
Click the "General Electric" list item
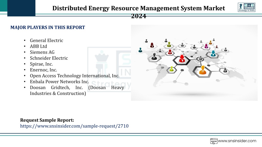[47, 41]
